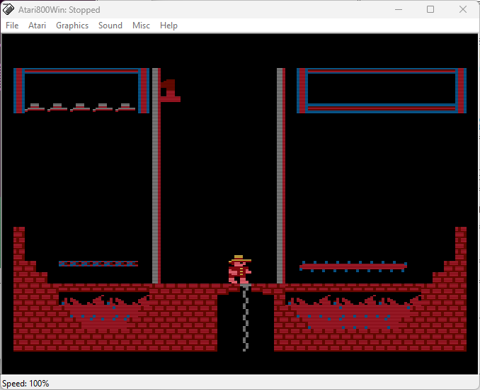Open the Atari menu
The height and width of the screenshot is (390, 480).
[x=37, y=26]
